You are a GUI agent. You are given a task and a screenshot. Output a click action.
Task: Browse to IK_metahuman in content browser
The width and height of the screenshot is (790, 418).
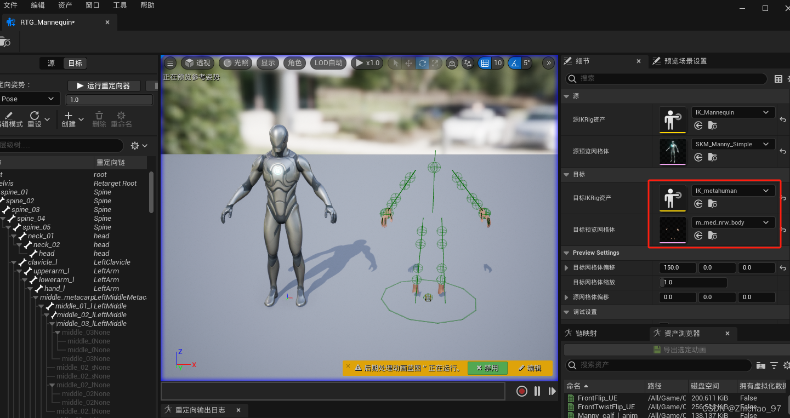point(712,204)
